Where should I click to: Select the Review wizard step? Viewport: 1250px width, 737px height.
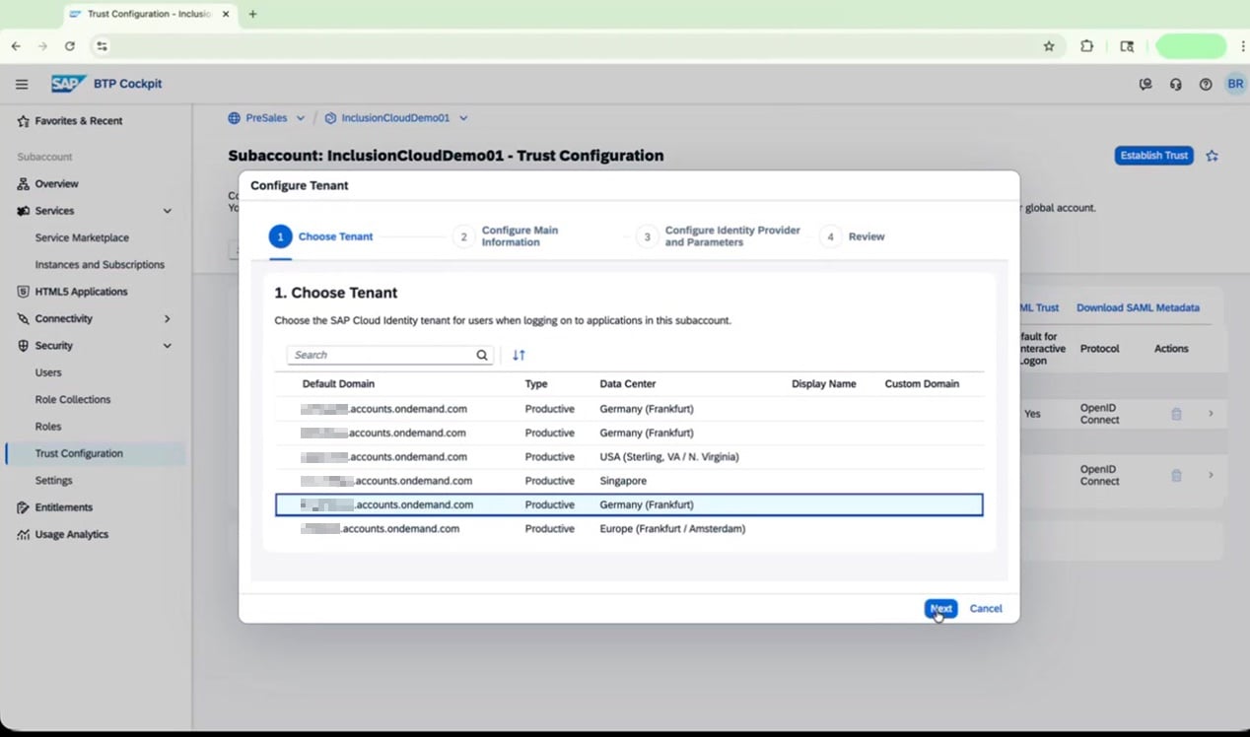[x=853, y=236]
